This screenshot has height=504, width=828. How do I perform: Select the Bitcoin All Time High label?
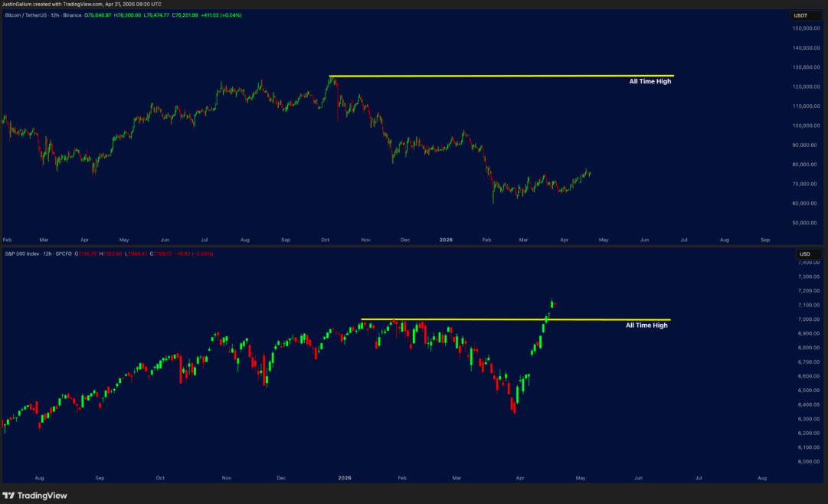pos(650,81)
